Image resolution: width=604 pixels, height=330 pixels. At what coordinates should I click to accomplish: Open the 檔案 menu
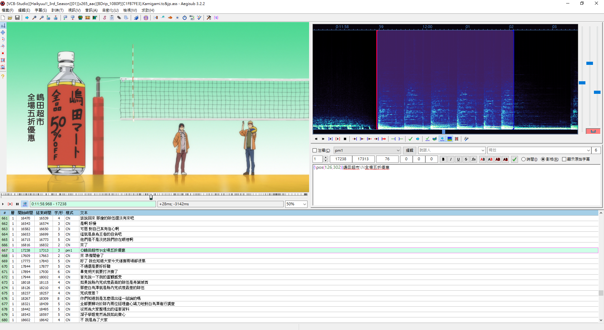point(8,10)
